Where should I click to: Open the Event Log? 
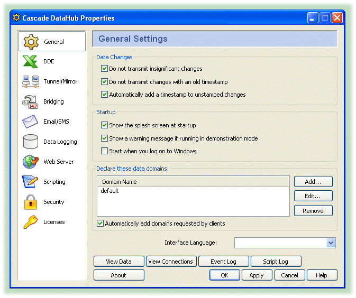[x=223, y=262]
